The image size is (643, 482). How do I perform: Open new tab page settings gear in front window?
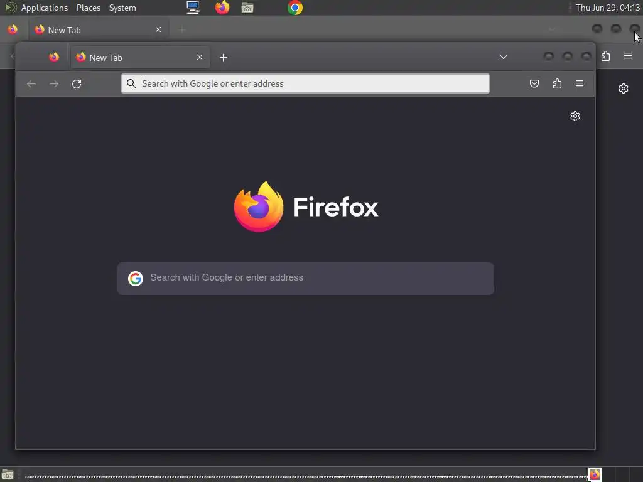(x=575, y=116)
